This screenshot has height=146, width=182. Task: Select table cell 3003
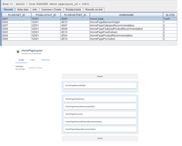[16, 32]
